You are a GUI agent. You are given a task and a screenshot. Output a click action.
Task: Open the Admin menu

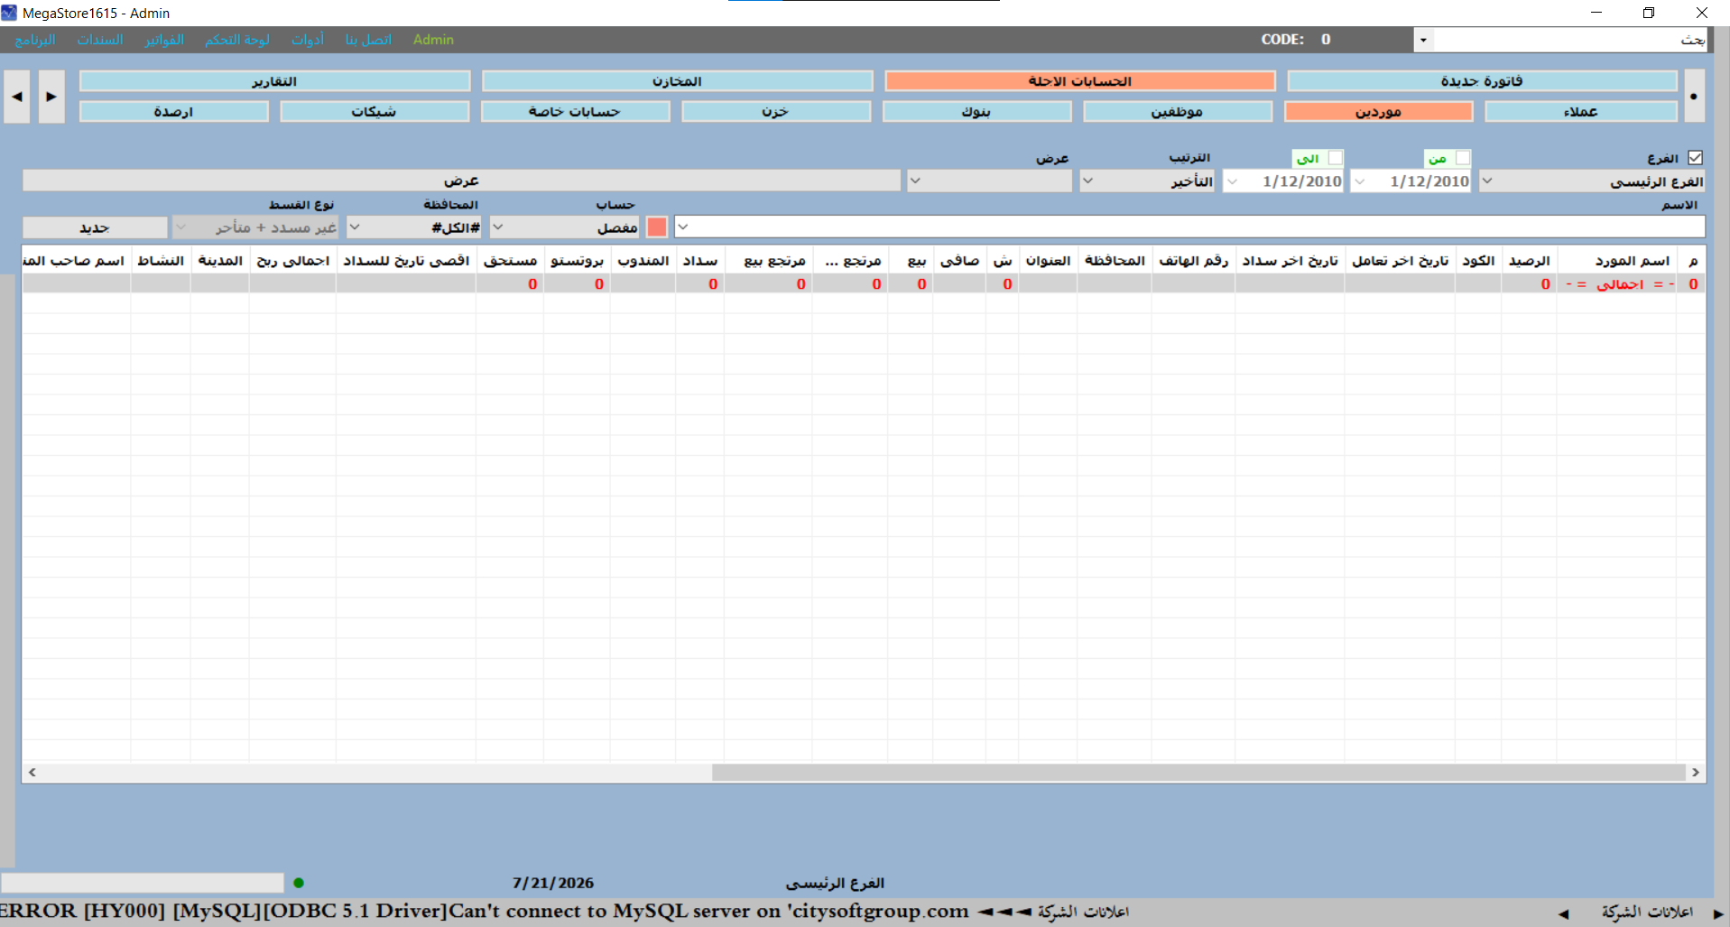point(433,40)
